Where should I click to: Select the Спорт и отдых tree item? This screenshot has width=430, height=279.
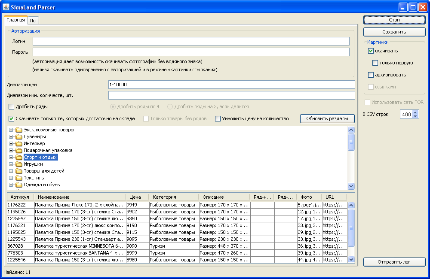tap(40, 157)
